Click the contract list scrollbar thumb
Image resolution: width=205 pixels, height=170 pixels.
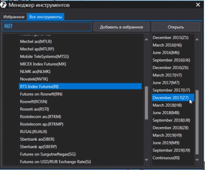coord(197,122)
